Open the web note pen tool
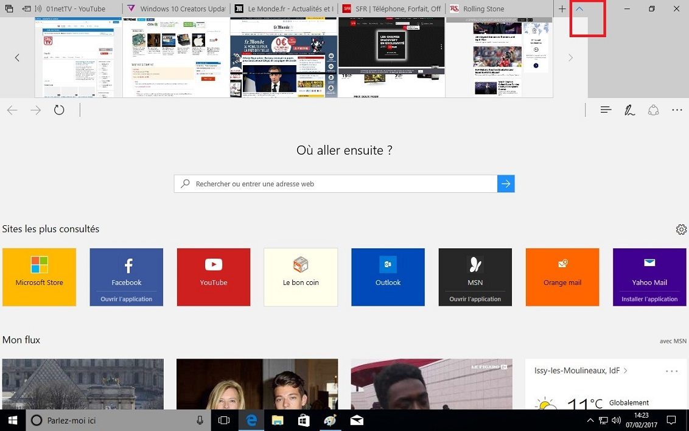The image size is (689, 431). [629, 110]
